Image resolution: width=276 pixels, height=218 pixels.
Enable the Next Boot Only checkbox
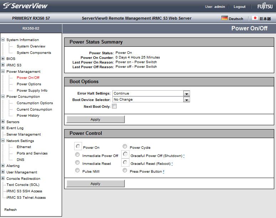pos(114,106)
